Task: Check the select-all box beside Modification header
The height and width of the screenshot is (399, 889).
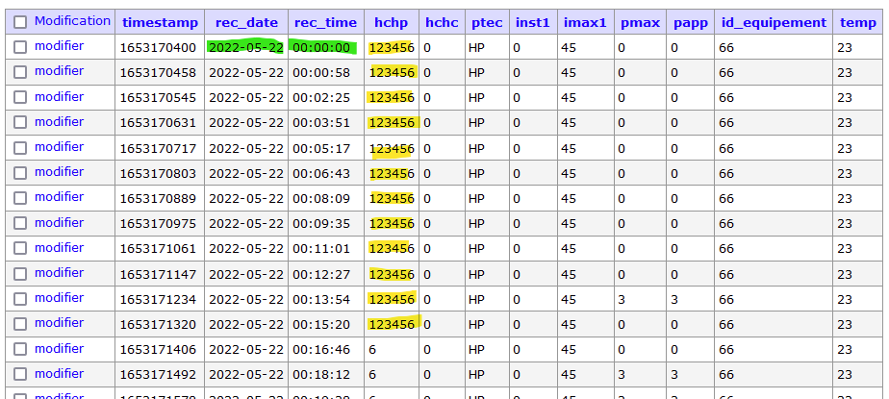Action: click(x=20, y=22)
